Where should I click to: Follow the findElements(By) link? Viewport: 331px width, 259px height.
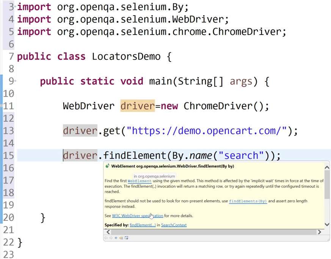pyautogui.click(x=248, y=201)
